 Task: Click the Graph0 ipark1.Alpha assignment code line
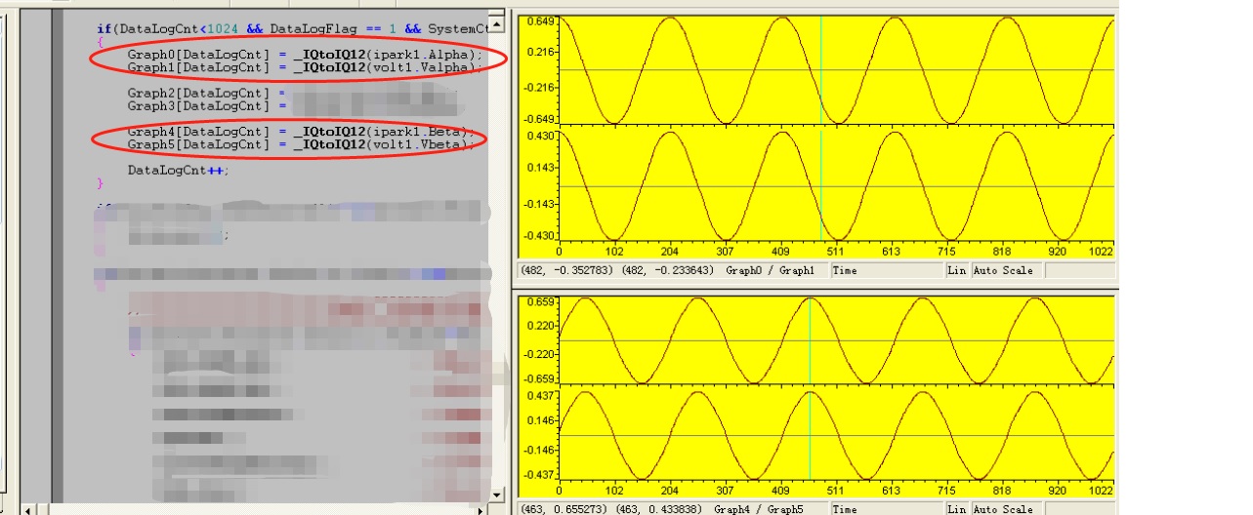click(x=305, y=55)
